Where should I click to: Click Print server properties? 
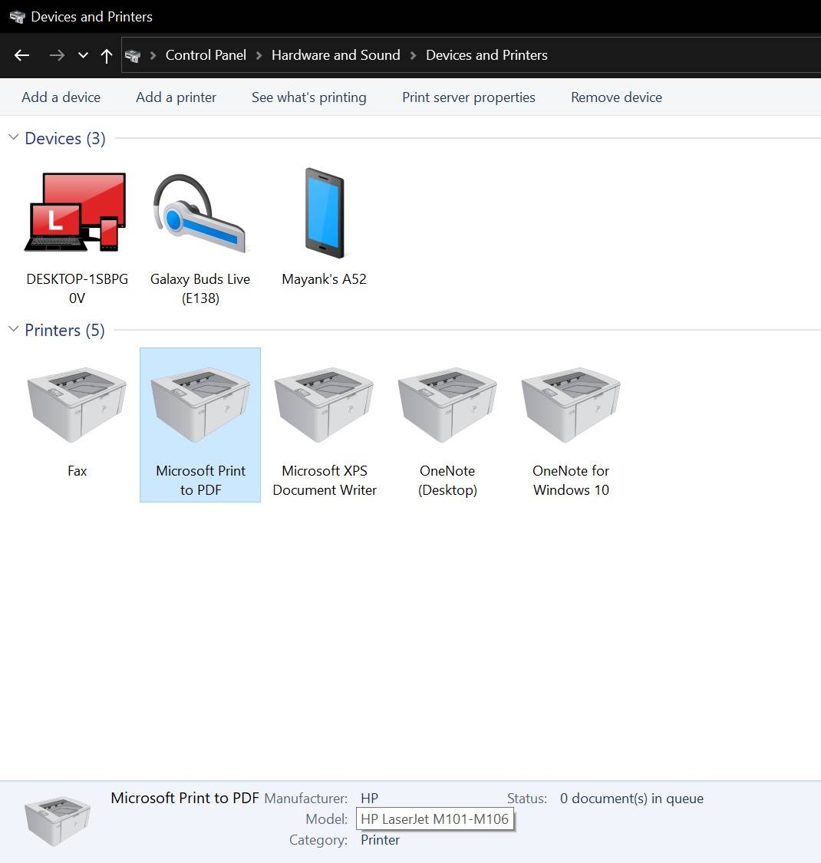[x=468, y=97]
